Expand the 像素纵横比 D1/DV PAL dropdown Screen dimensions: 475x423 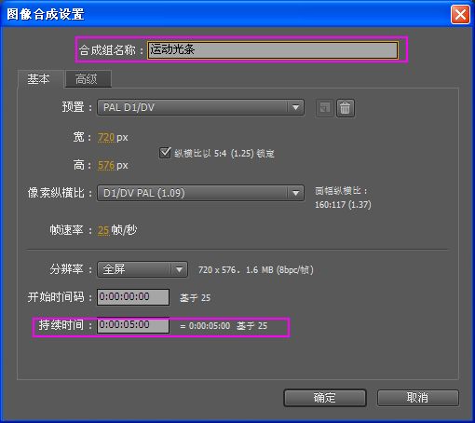(200, 193)
